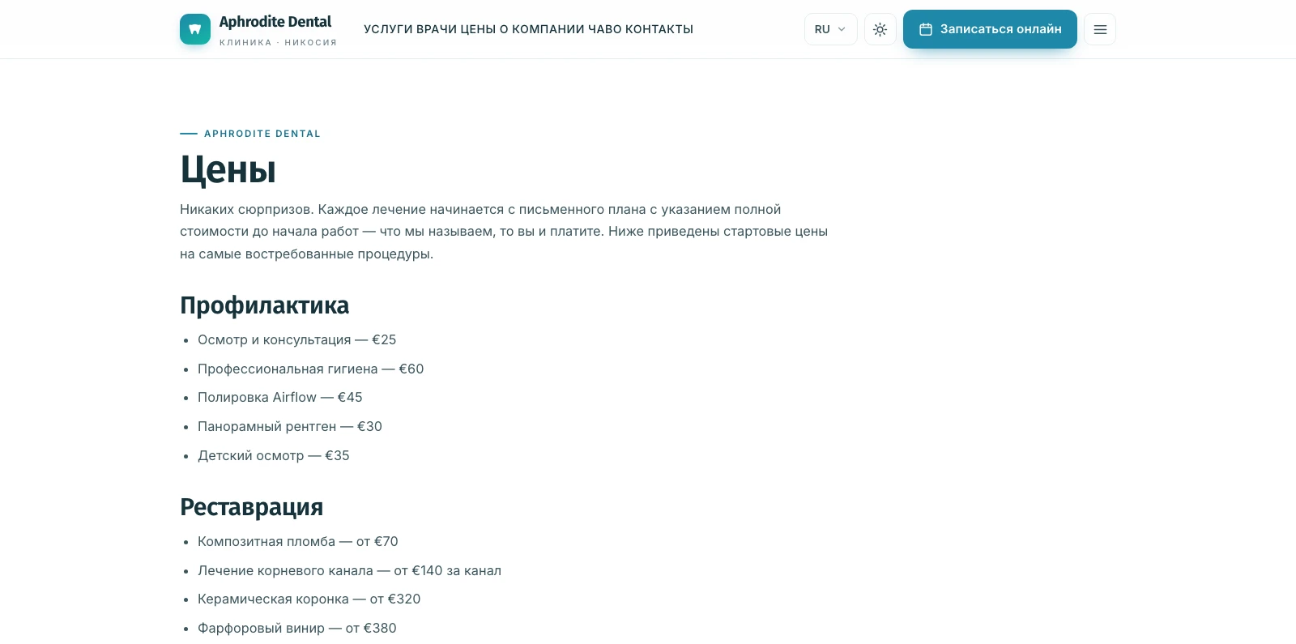Go to the ВРАЧИ navigation link

437,29
